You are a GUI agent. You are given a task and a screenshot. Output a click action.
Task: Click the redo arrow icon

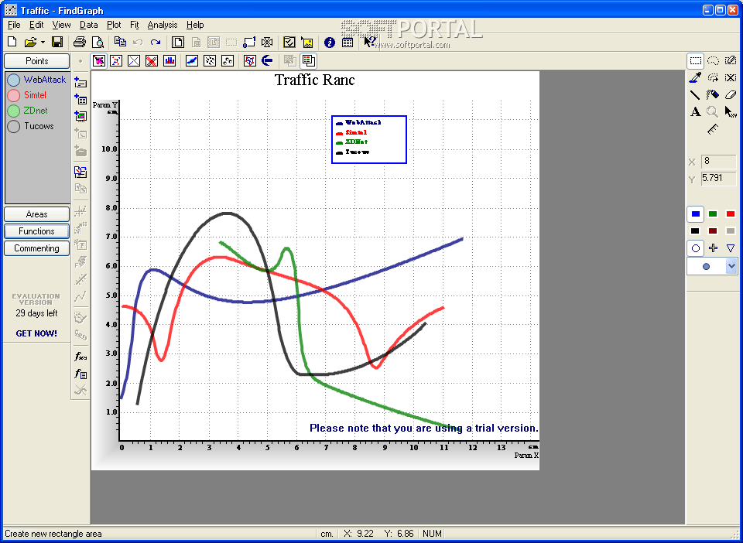156,42
